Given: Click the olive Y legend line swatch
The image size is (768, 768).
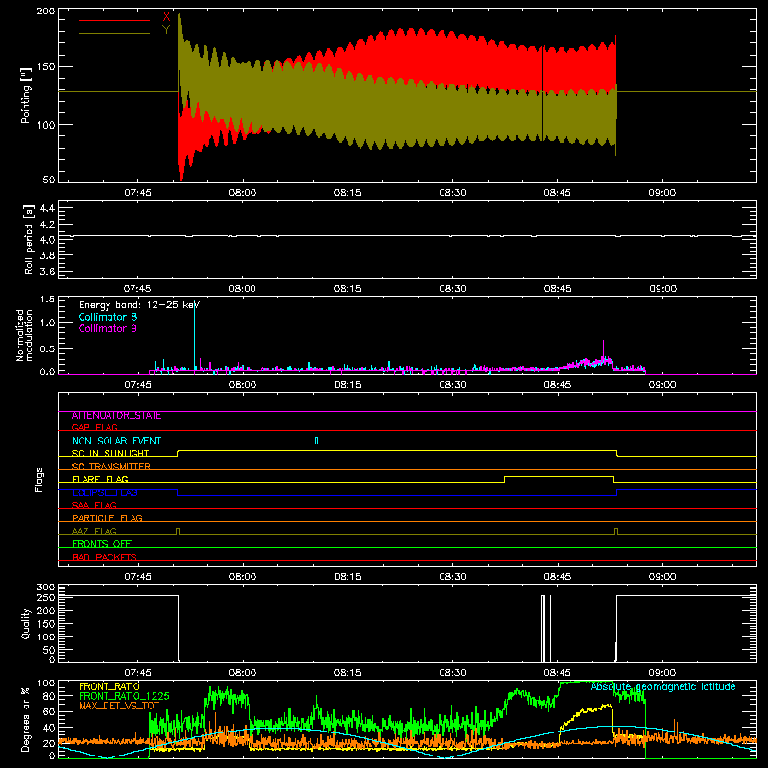Looking at the screenshot, I should pyautogui.click(x=114, y=33).
